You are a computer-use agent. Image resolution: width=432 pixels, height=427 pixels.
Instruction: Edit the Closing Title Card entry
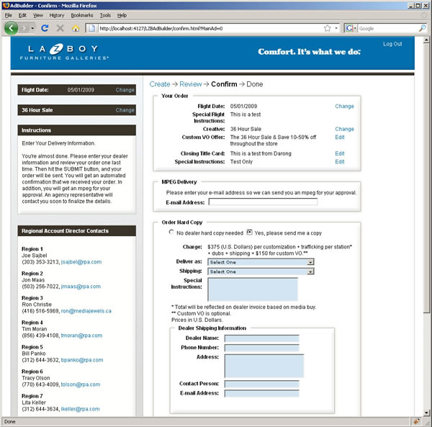pos(340,153)
